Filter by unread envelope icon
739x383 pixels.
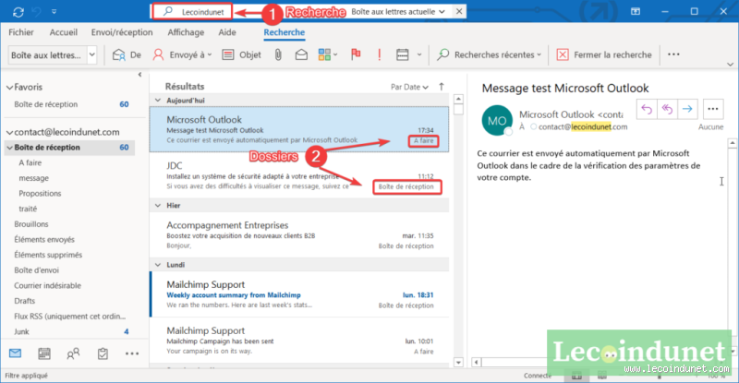(301, 55)
